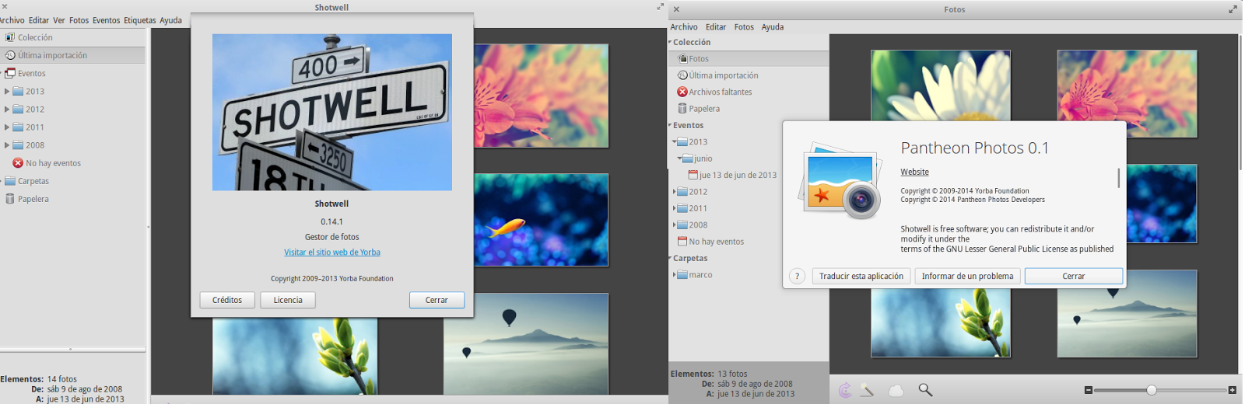Viewport: 1245px width, 404px height.
Task: Collapse the 2013 node in Fotos window
Action: 674,142
